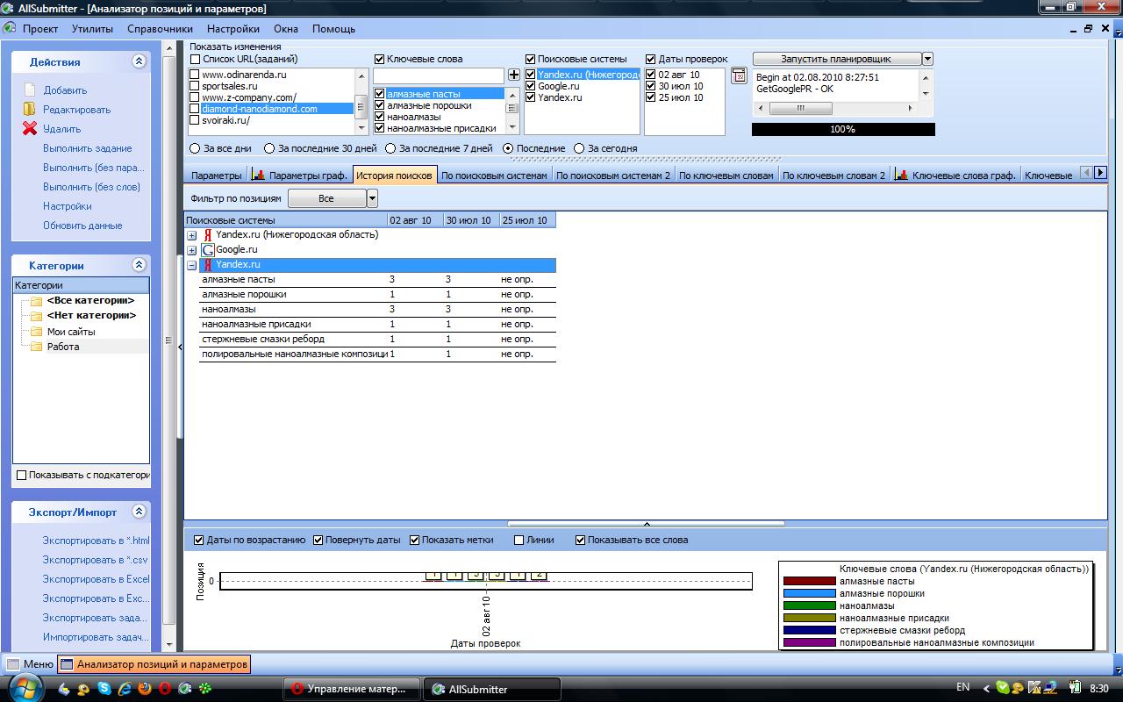This screenshot has height=702, width=1123.
Task: Open dropdown arrow beside Запустить планировщик
Action: coord(927,59)
